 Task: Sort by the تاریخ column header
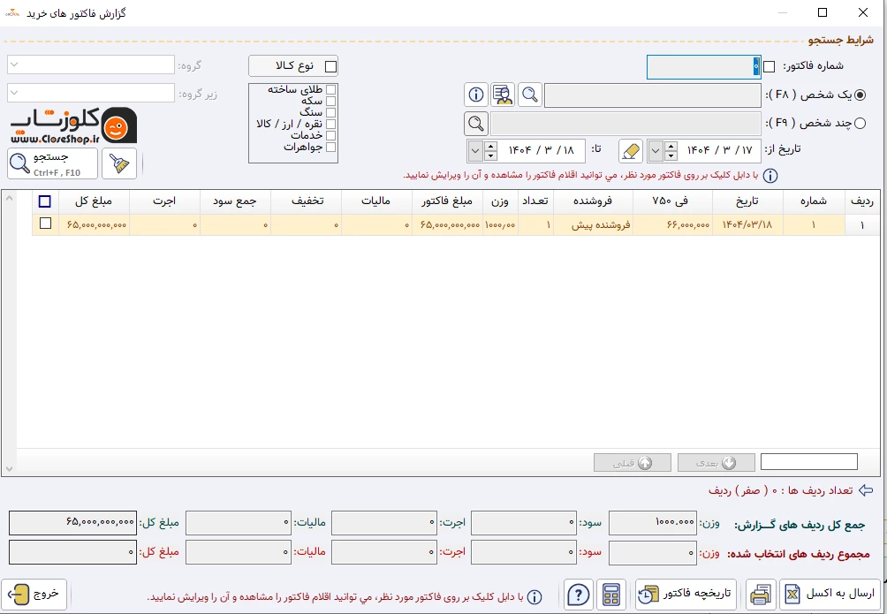pos(747,201)
